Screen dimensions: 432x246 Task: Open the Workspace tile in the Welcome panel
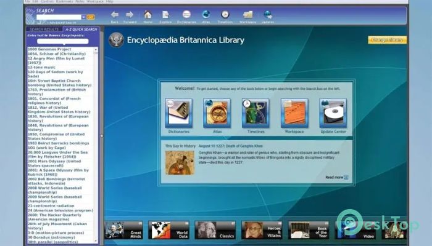294,113
